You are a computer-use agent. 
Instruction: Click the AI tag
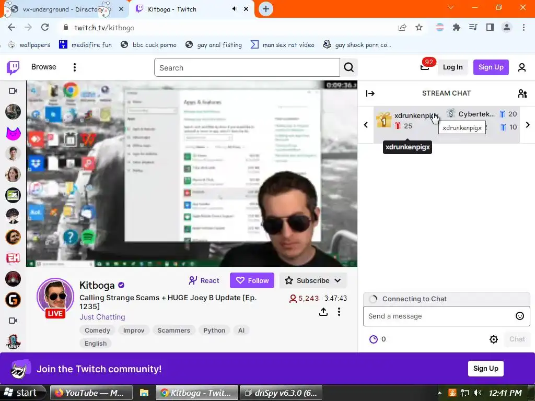241,331
